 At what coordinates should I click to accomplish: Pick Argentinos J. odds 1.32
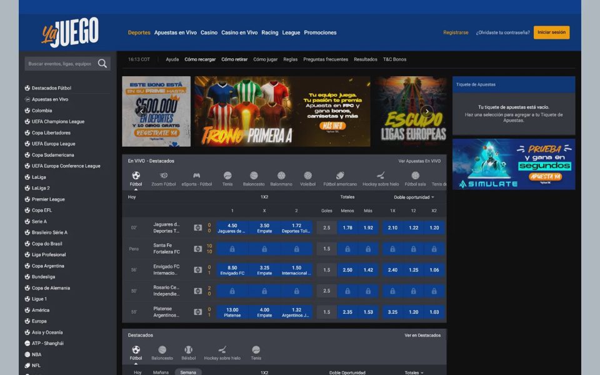[x=296, y=312]
